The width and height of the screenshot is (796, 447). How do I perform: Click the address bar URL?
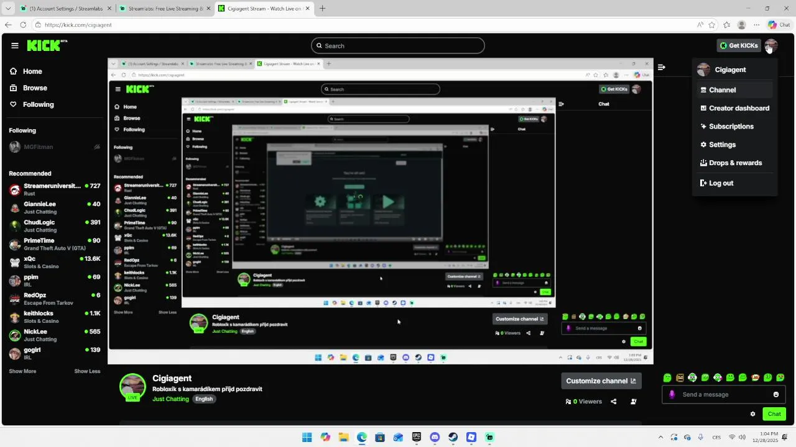(x=78, y=25)
